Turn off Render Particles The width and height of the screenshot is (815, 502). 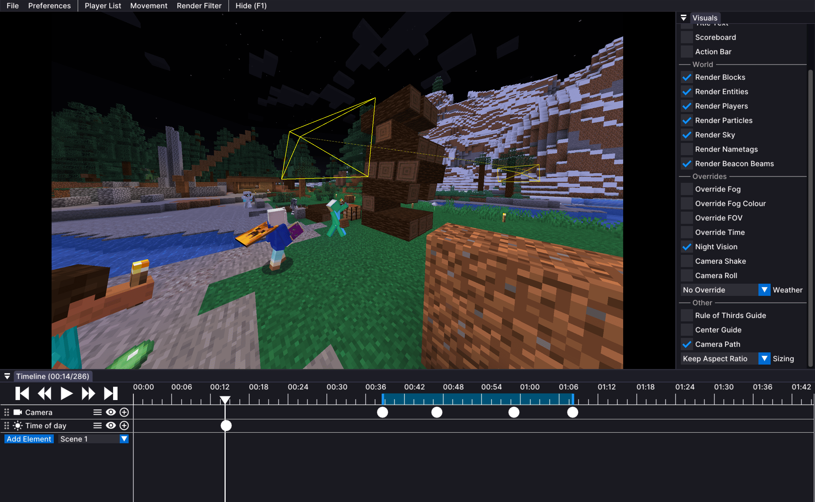click(x=686, y=121)
